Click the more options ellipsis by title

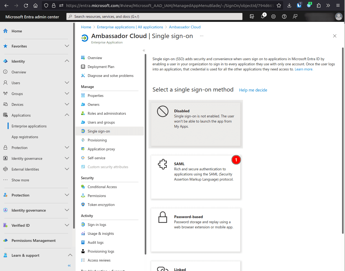click(202, 36)
